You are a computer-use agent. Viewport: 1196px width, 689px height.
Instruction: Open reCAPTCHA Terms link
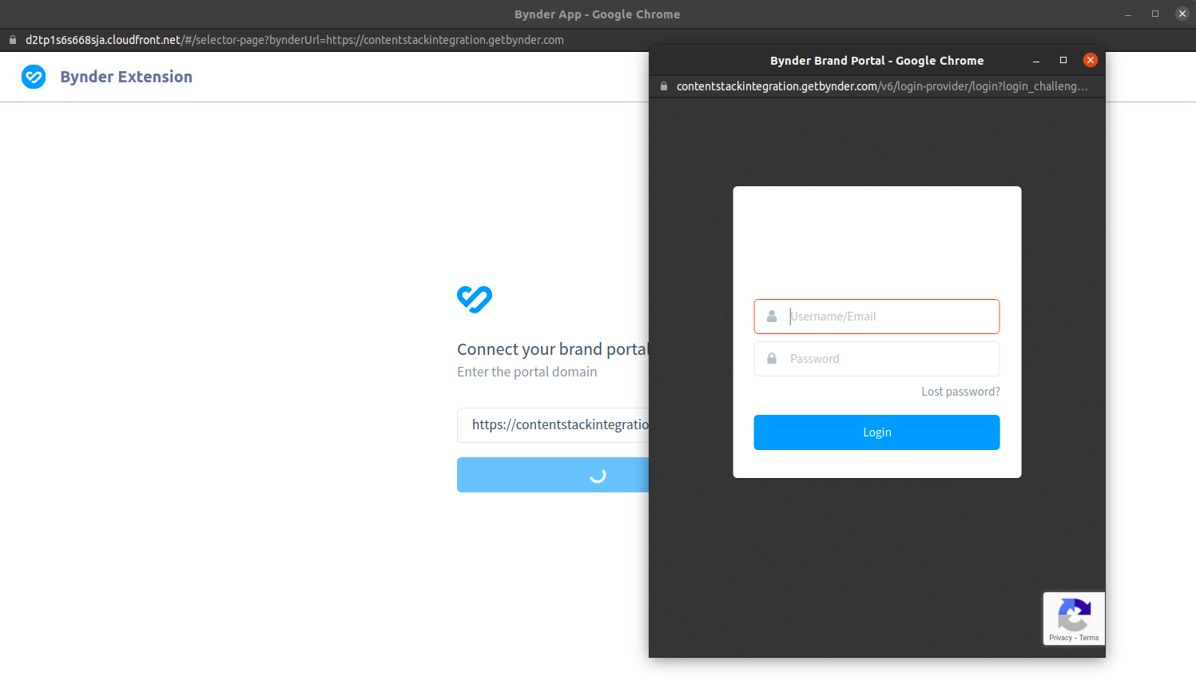click(x=1089, y=638)
